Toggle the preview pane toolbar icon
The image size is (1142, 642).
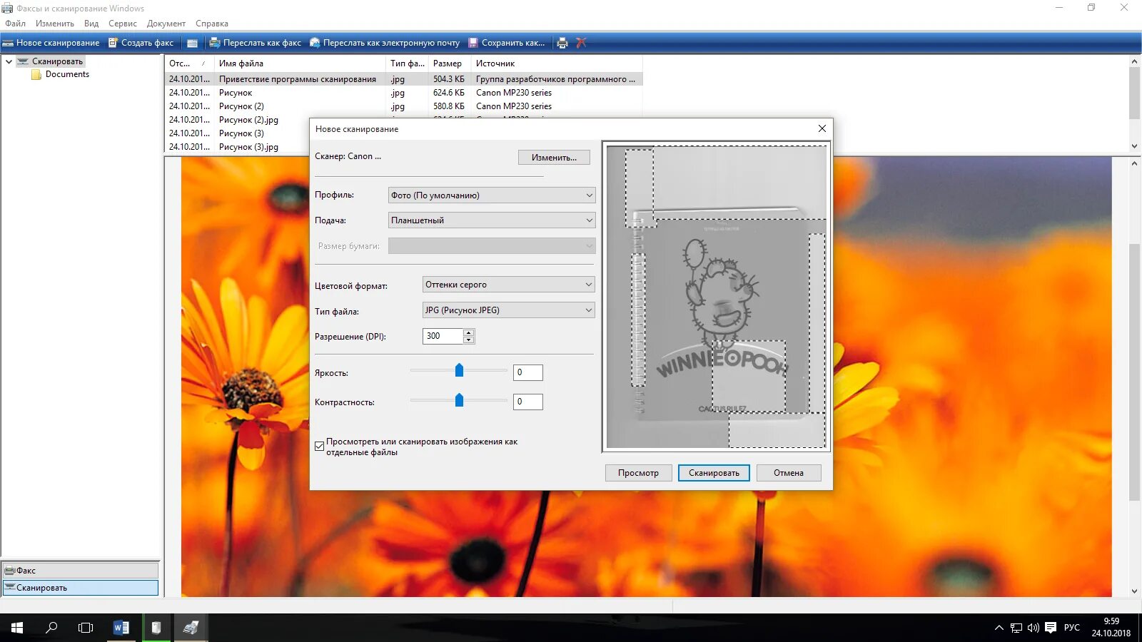pyautogui.click(x=192, y=43)
